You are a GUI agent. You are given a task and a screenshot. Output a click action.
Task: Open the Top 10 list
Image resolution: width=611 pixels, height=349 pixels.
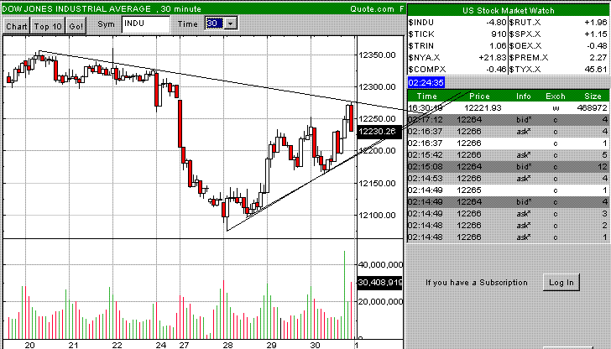point(48,26)
